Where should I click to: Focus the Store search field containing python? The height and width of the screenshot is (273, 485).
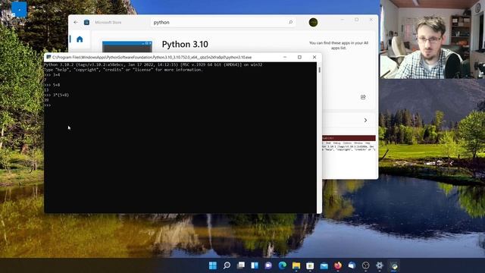click(223, 22)
